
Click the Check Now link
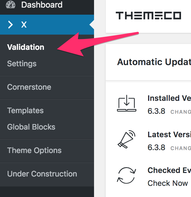coord(167,183)
